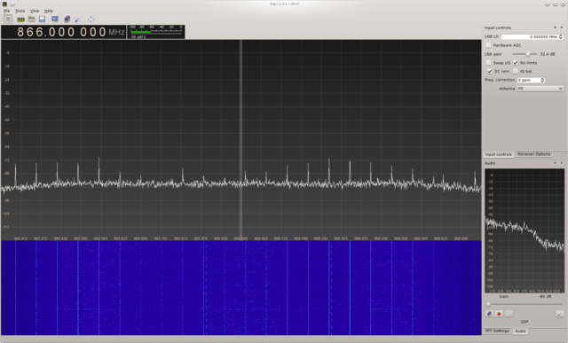Open the remote control network icon
Image resolution: width=568 pixels, height=343 pixels.
coord(67,19)
